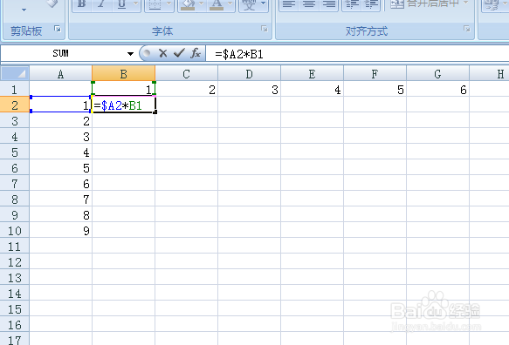Click cell B1 containing 1

pyautogui.click(x=124, y=89)
